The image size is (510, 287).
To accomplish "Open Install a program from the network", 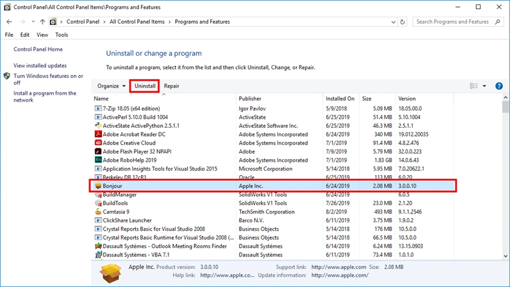I will point(45,97).
